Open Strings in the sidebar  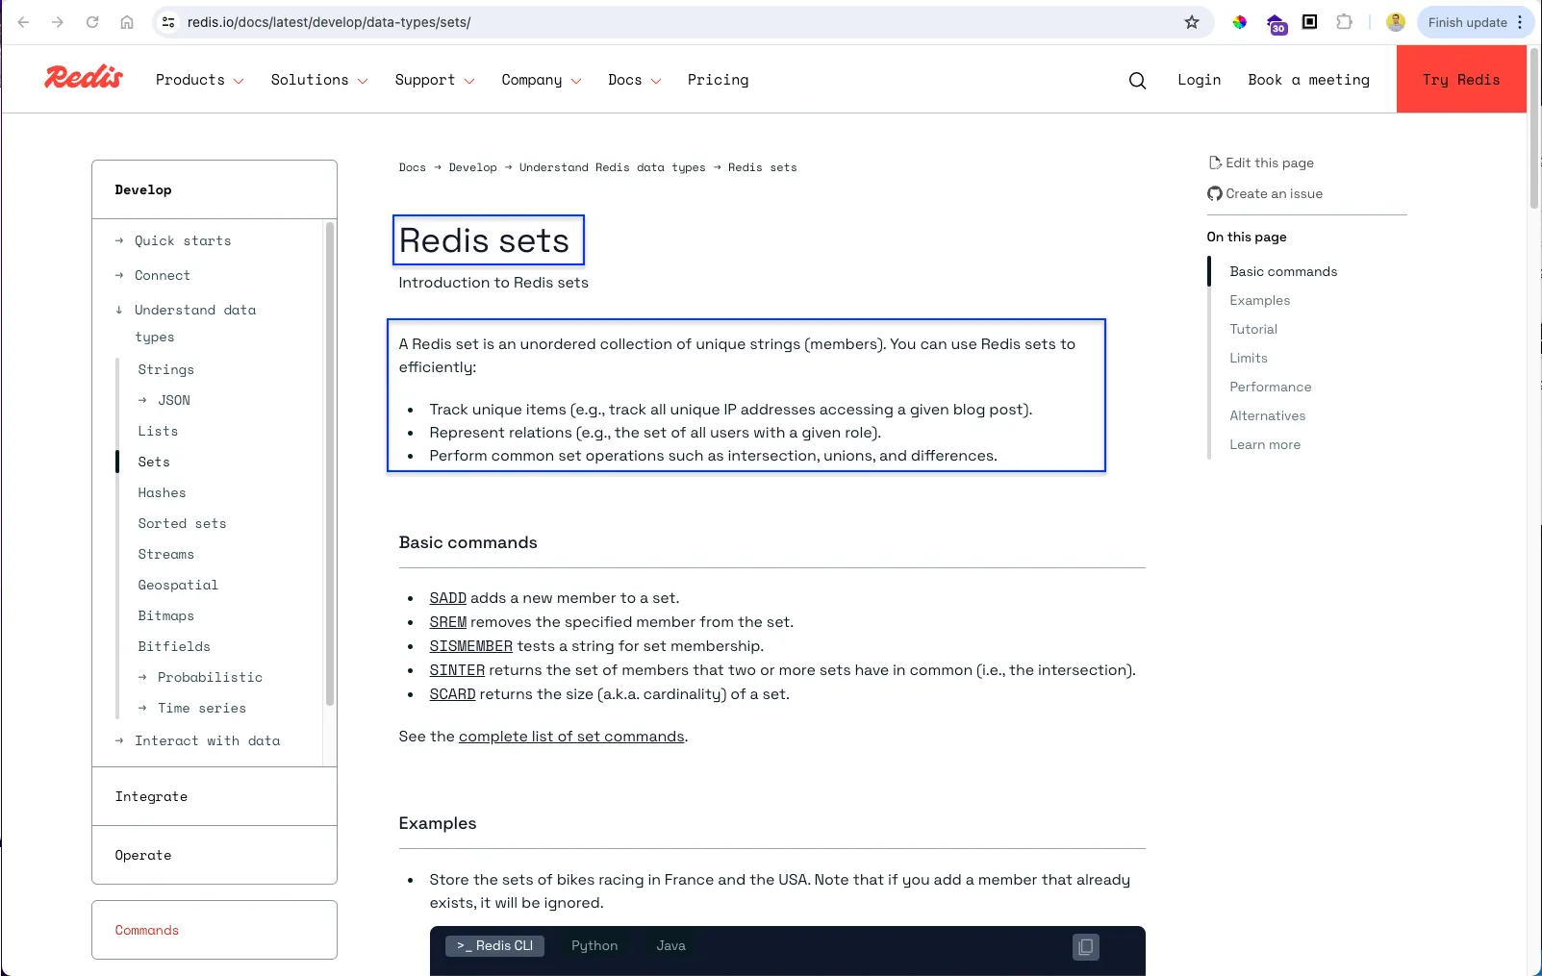[x=165, y=369]
